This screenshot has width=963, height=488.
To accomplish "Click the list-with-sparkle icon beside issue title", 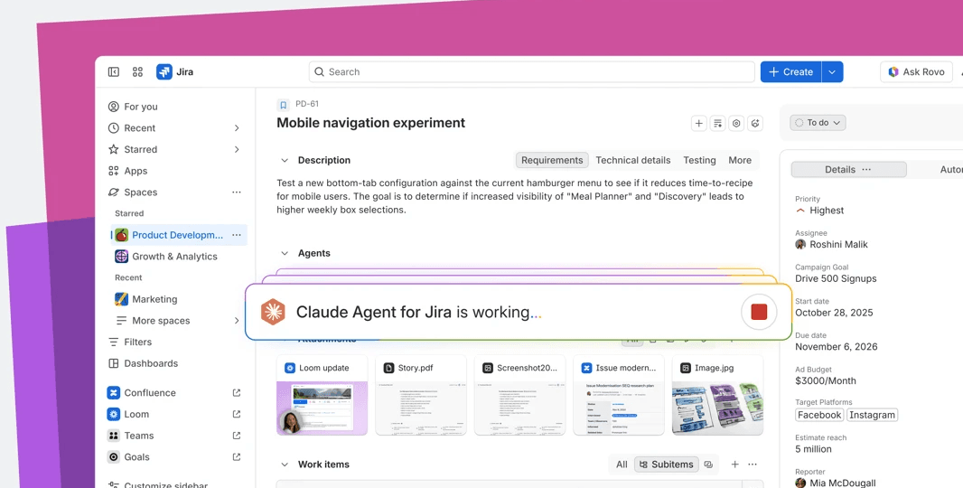I will tap(717, 124).
